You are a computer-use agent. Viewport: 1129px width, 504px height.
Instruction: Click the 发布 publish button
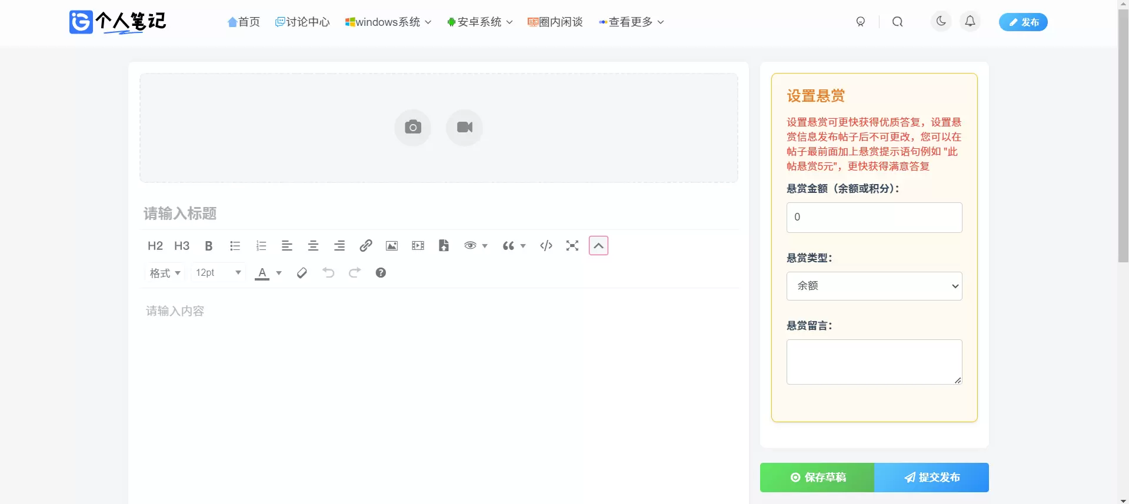1023,22
